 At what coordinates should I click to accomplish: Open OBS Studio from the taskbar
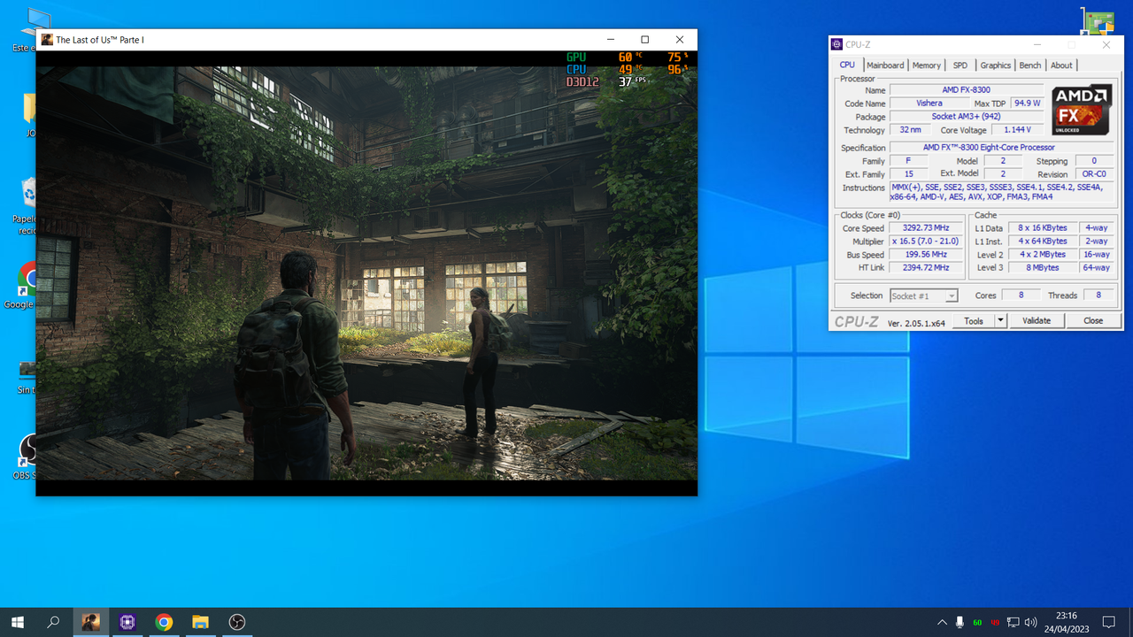coord(236,622)
